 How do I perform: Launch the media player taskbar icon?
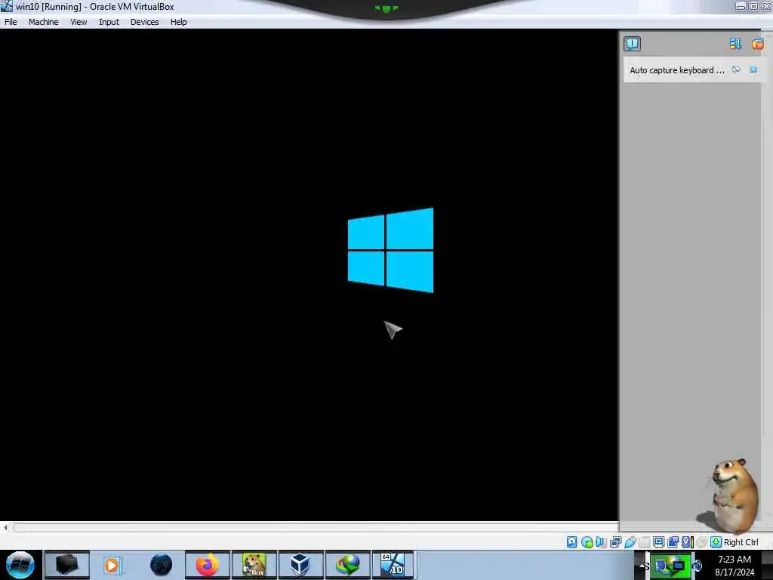[112, 565]
